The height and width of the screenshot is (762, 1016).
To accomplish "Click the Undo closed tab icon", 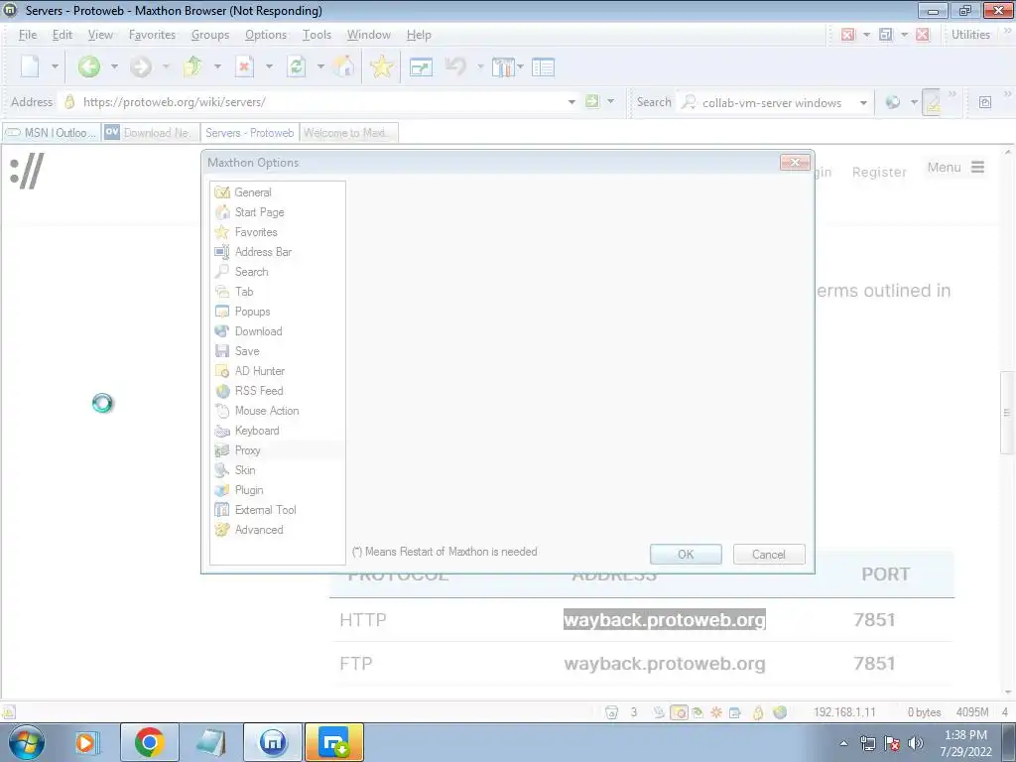I will click(x=456, y=66).
